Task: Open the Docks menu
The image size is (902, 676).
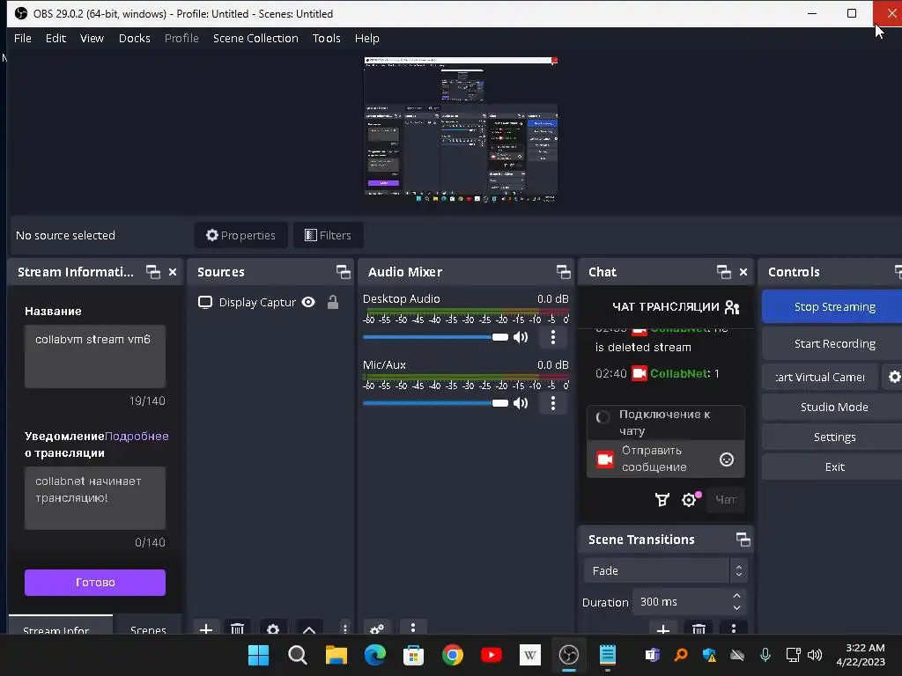Action: (134, 38)
